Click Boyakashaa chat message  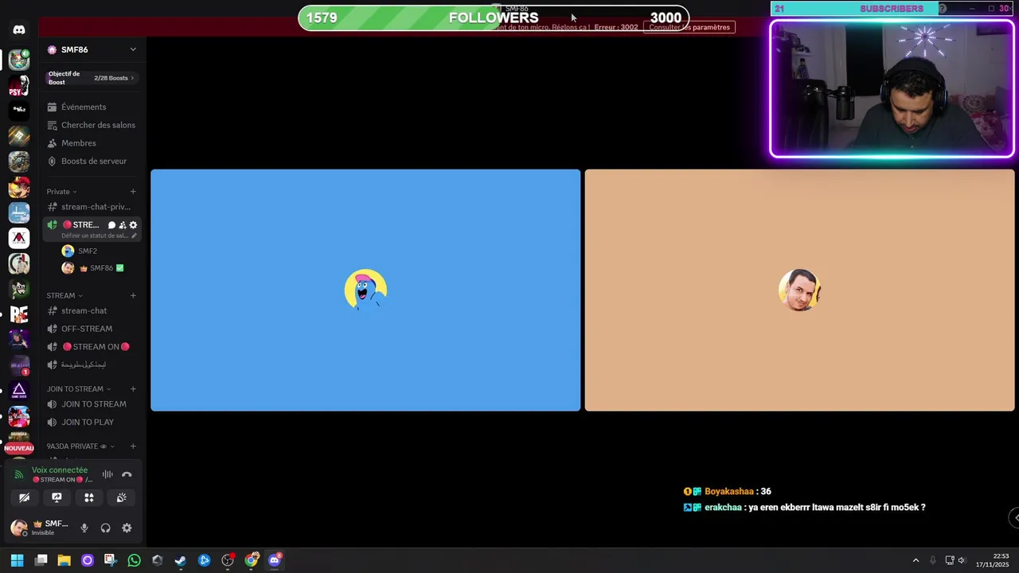728,491
